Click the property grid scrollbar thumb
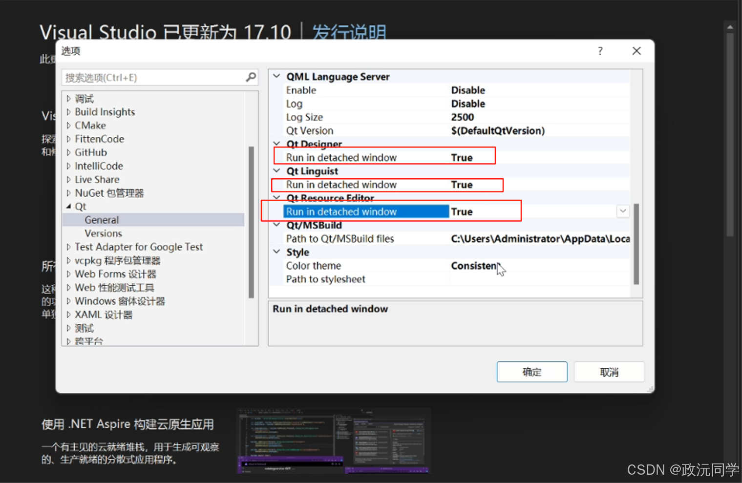742x483 pixels. click(x=636, y=244)
